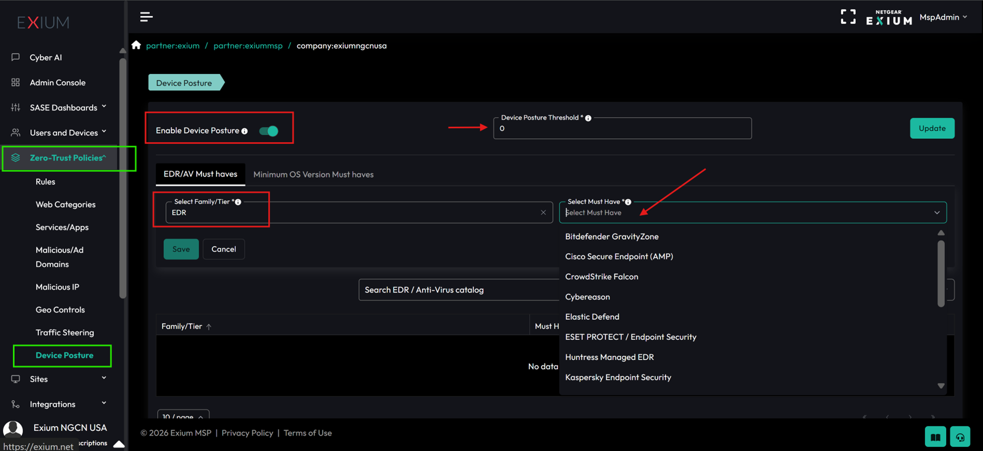Viewport: 983px width, 451px height.
Task: Click the Select Must Have info icon
Action: pyautogui.click(x=628, y=202)
